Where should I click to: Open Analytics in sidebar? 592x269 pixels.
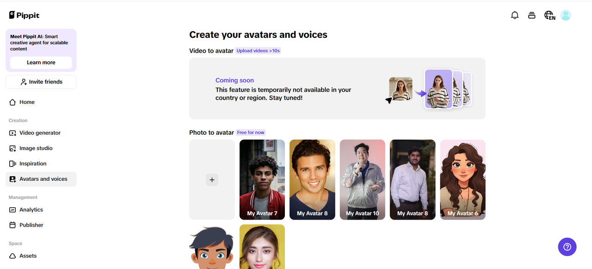pos(41,209)
